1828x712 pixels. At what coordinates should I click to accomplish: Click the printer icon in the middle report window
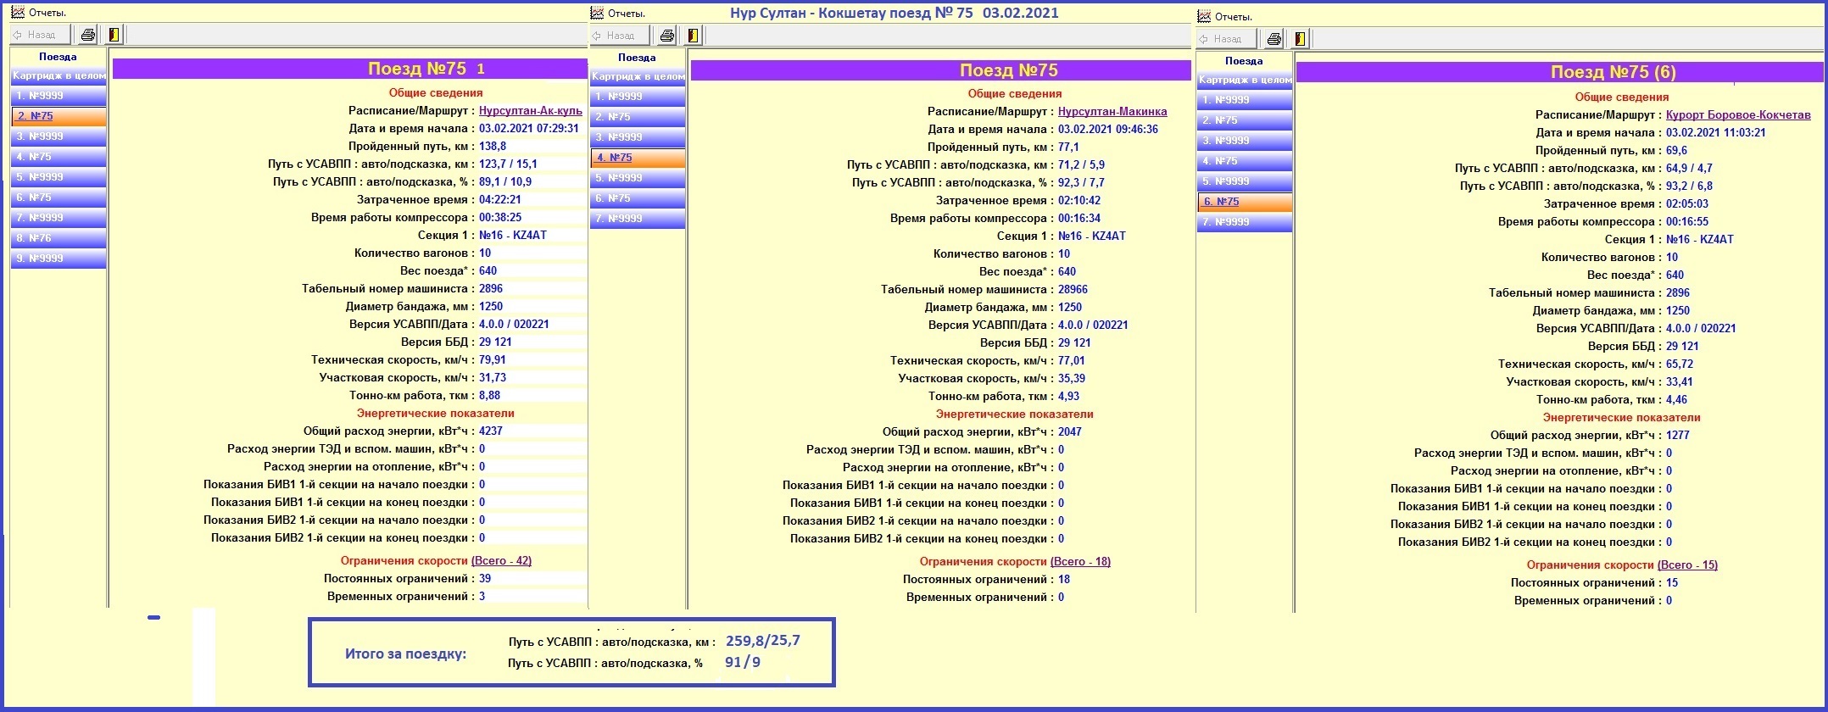[666, 36]
